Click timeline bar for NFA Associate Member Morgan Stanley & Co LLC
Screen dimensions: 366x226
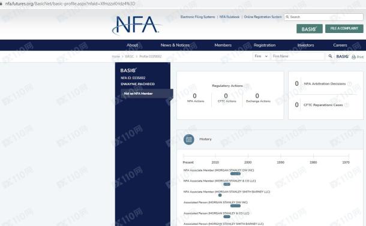click(x=227, y=184)
